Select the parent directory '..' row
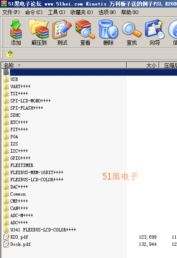 tap(90, 72)
